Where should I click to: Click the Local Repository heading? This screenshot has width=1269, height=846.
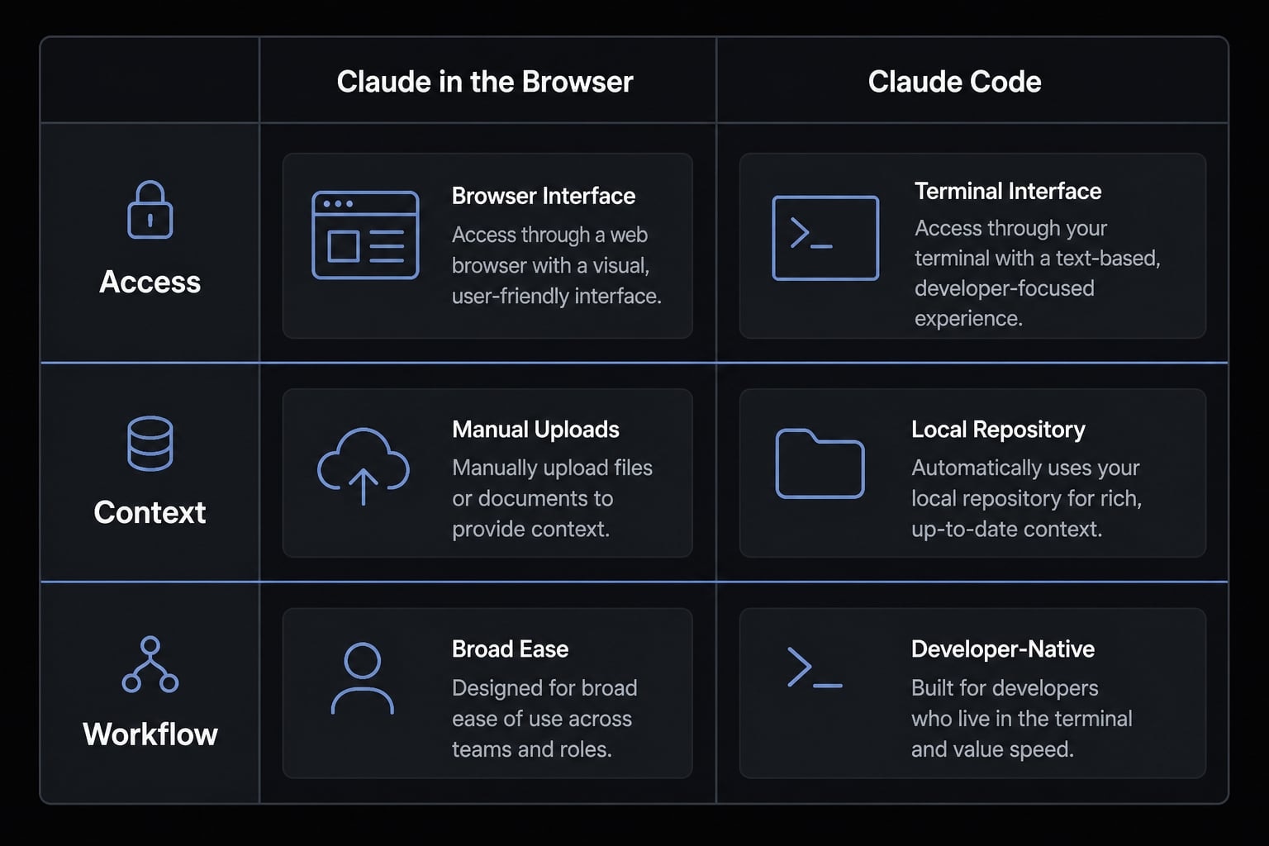(998, 430)
